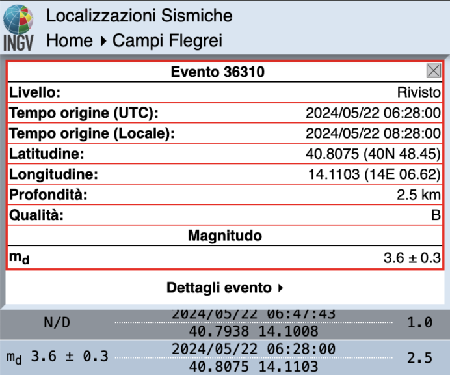Select the Evento 36310 header text
This screenshot has height=375, width=450.
[x=217, y=72]
